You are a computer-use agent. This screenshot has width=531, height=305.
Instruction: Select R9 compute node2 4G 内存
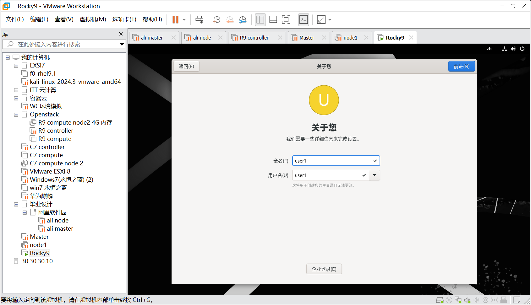tap(75, 122)
